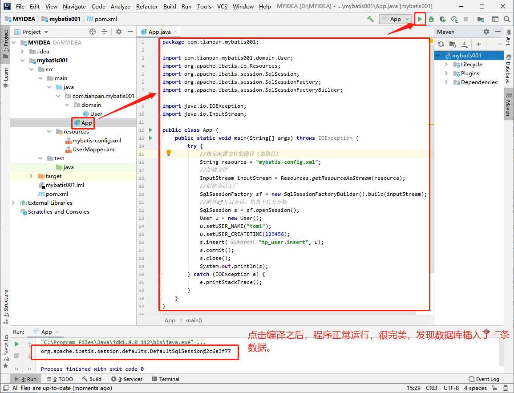Click the stop run toolbar icon

466,19
